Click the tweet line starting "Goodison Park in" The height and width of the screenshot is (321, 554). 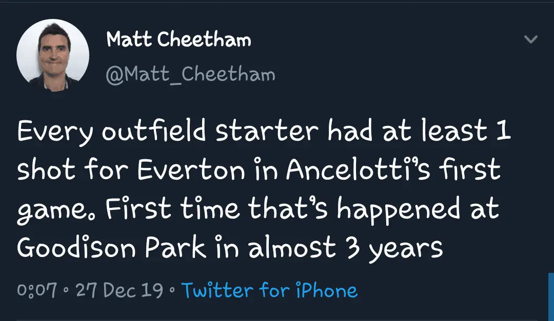[230, 248]
